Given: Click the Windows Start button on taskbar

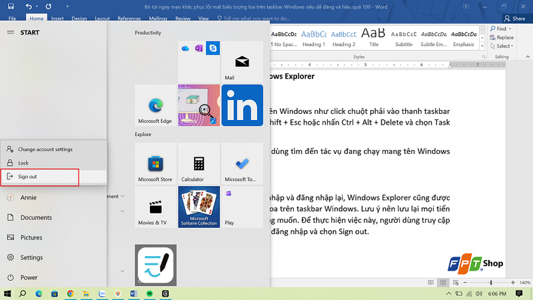Looking at the screenshot, I should [x=7, y=293].
